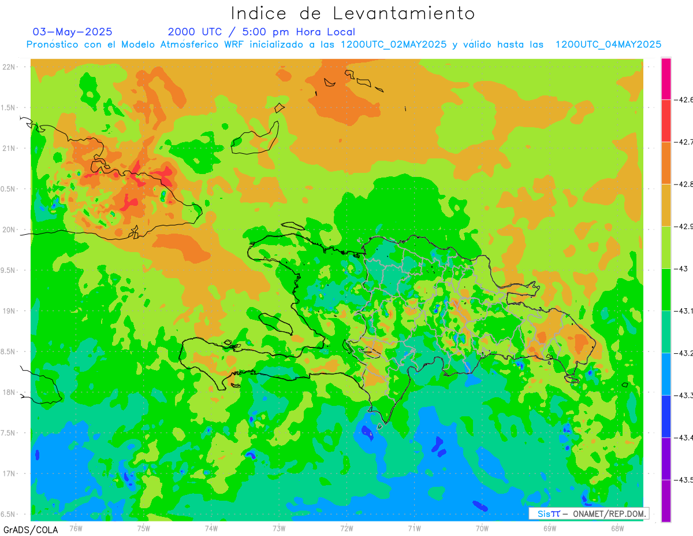Click the "-43.1" color bar value
The image size is (693, 536).
684,311
